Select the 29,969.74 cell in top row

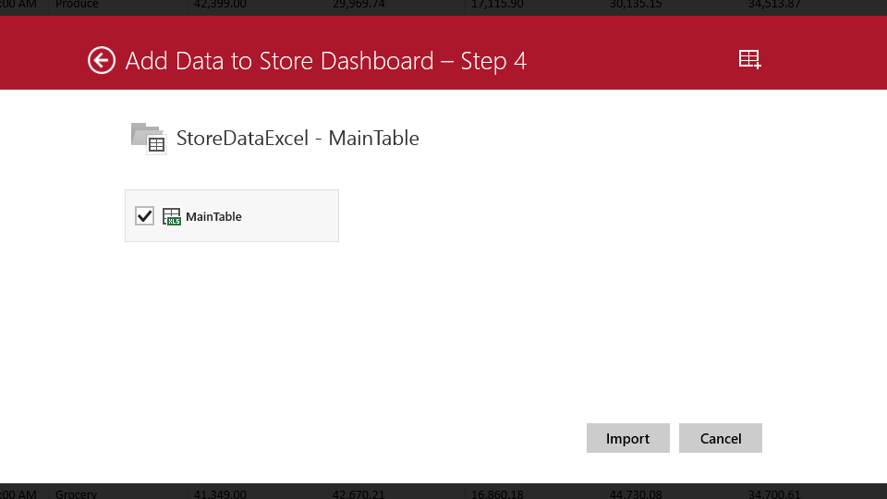click(x=359, y=5)
